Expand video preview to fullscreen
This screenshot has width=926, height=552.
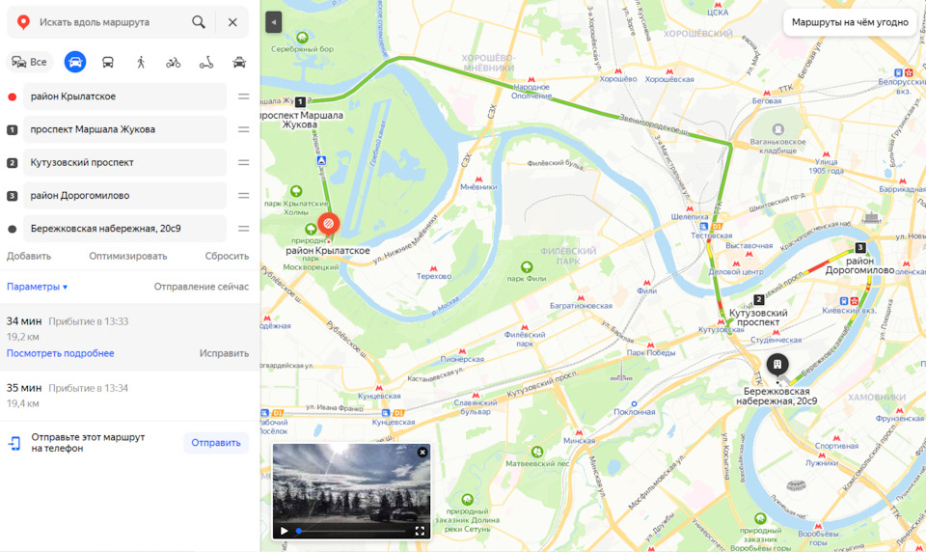tap(420, 531)
